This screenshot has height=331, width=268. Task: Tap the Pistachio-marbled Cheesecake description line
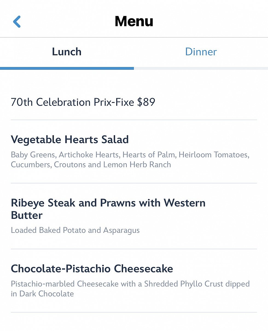tap(130, 284)
